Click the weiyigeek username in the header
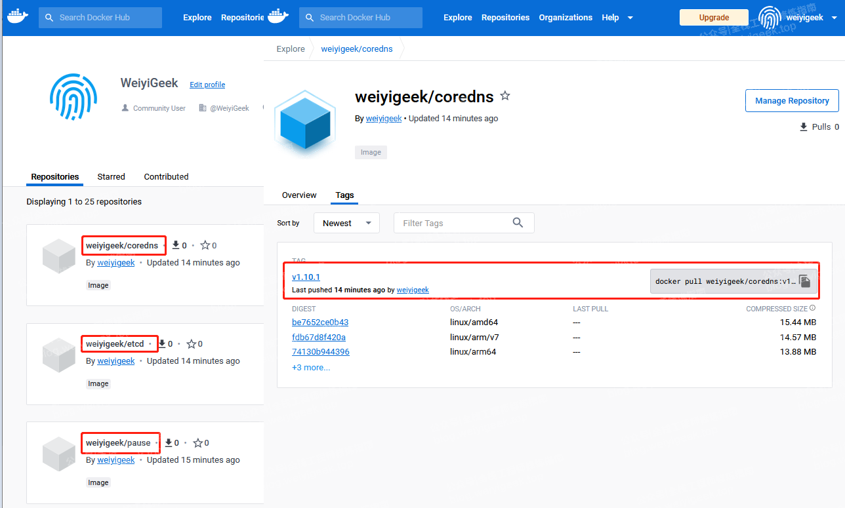The width and height of the screenshot is (845, 508). (805, 18)
